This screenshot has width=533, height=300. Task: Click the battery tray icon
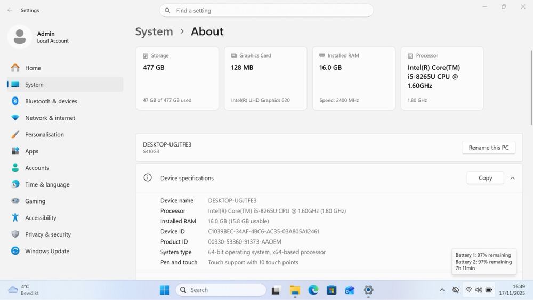[489, 290]
